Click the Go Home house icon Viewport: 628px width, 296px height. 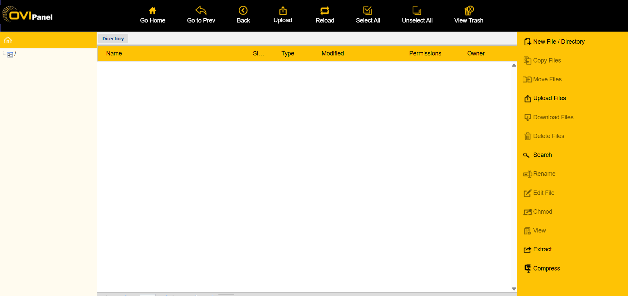click(152, 11)
